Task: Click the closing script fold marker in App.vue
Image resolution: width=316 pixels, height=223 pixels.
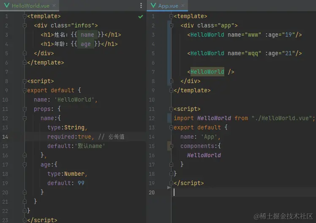Action: coord(171,183)
